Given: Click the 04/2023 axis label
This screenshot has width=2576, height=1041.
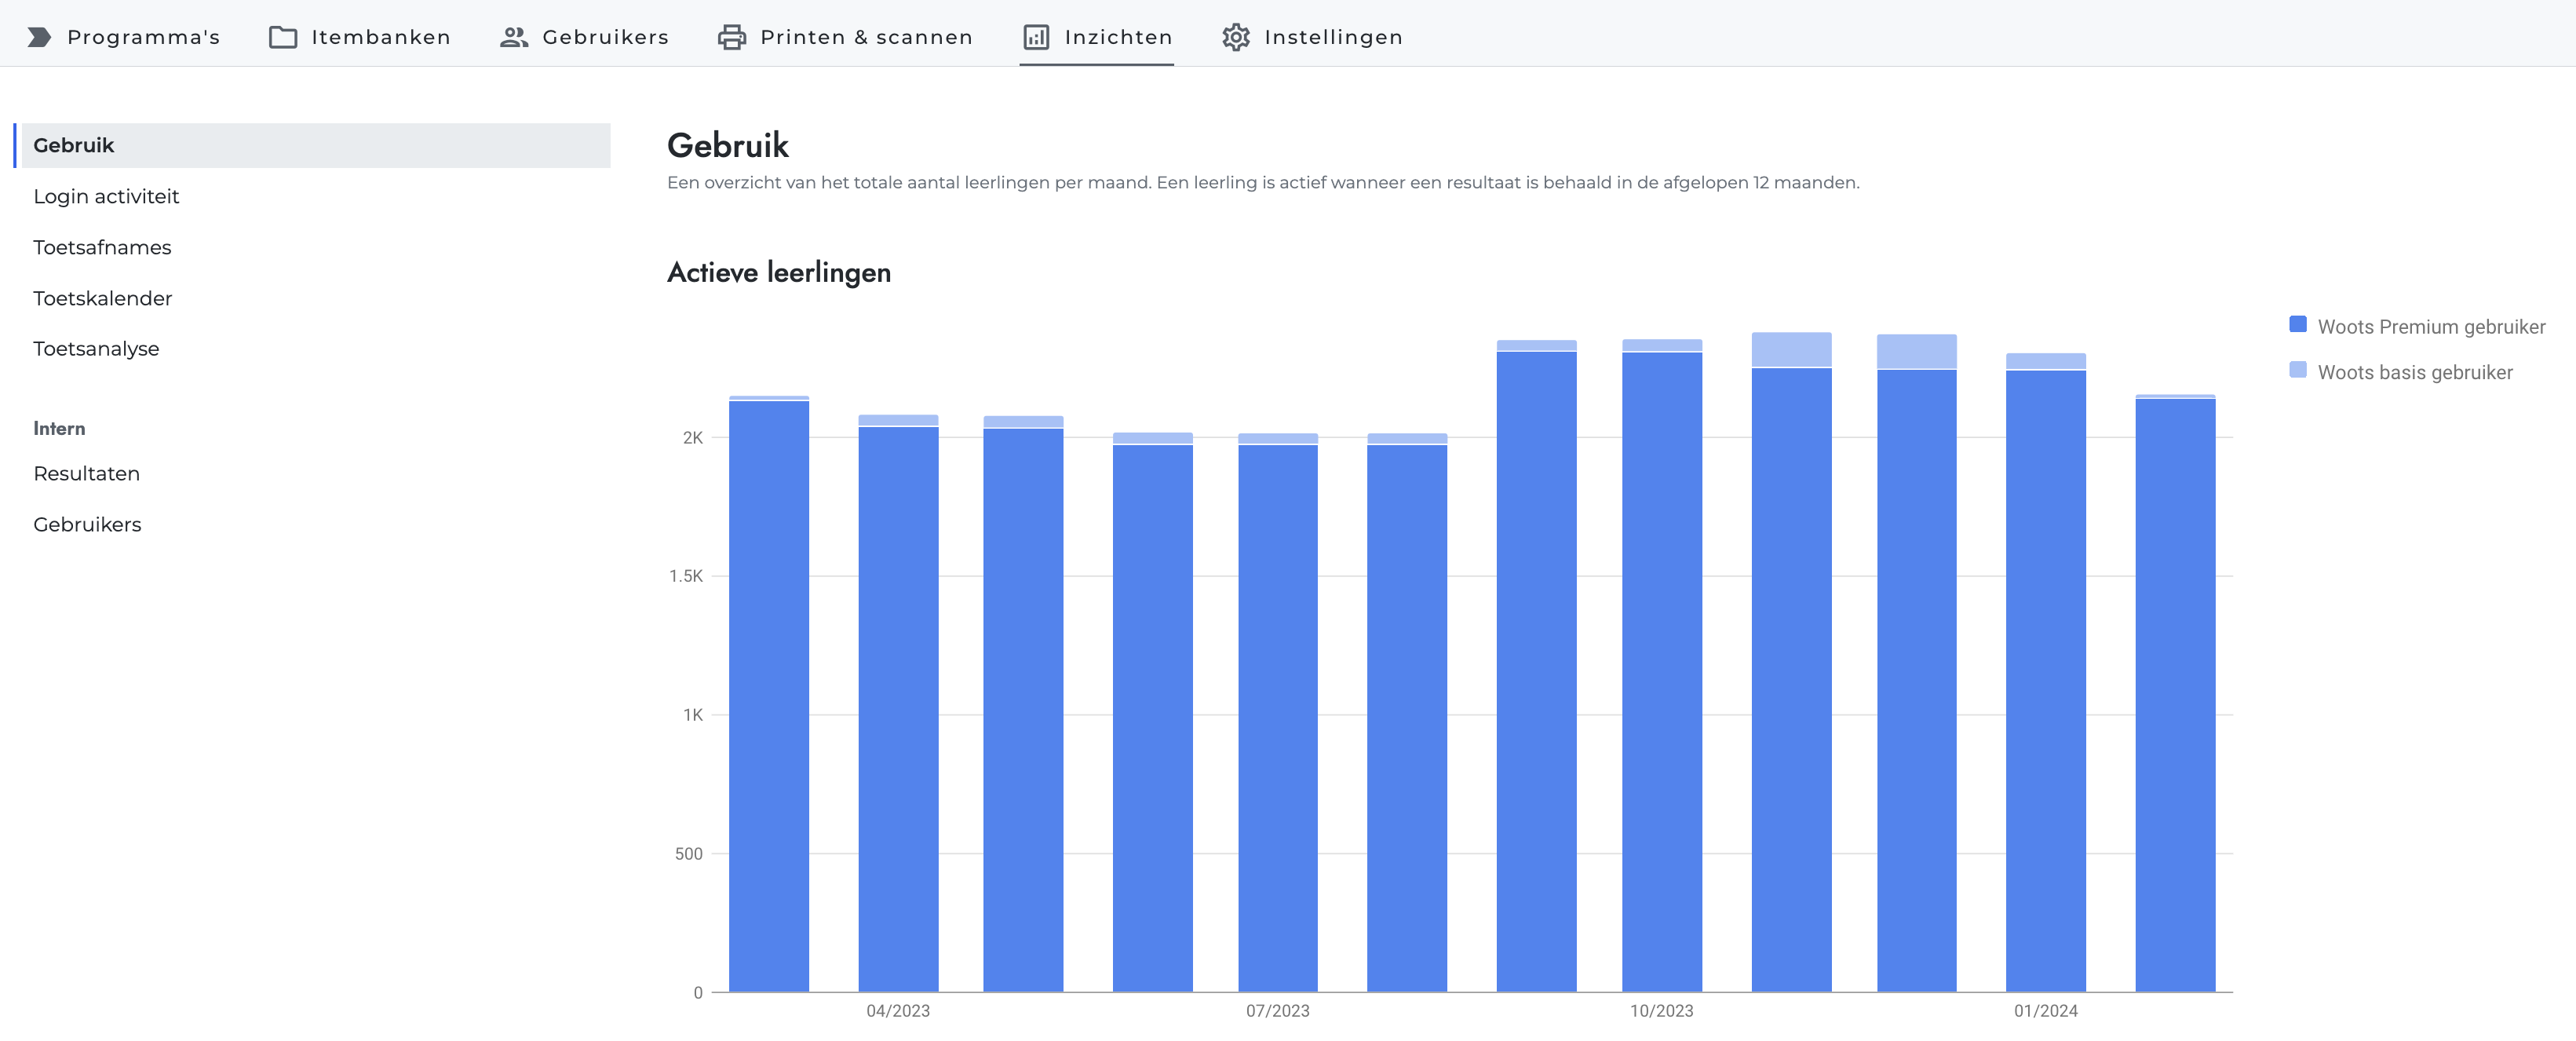Looking at the screenshot, I should [898, 1011].
